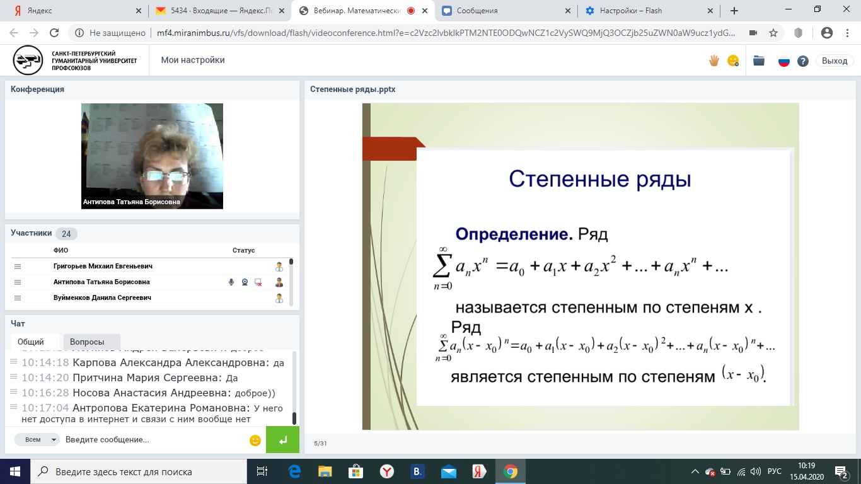Image resolution: width=861 pixels, height=484 pixels.
Task: Click status avatar of Вуйменков Данила Сергеевич
Action: click(x=279, y=298)
